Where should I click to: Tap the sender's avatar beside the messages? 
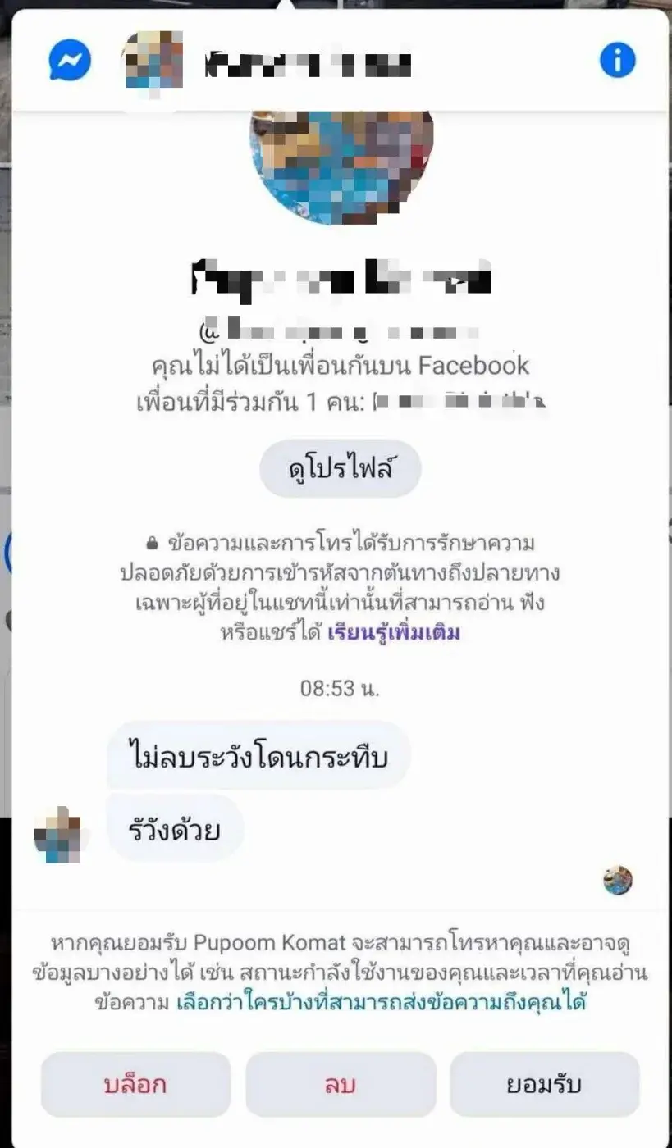(x=57, y=836)
